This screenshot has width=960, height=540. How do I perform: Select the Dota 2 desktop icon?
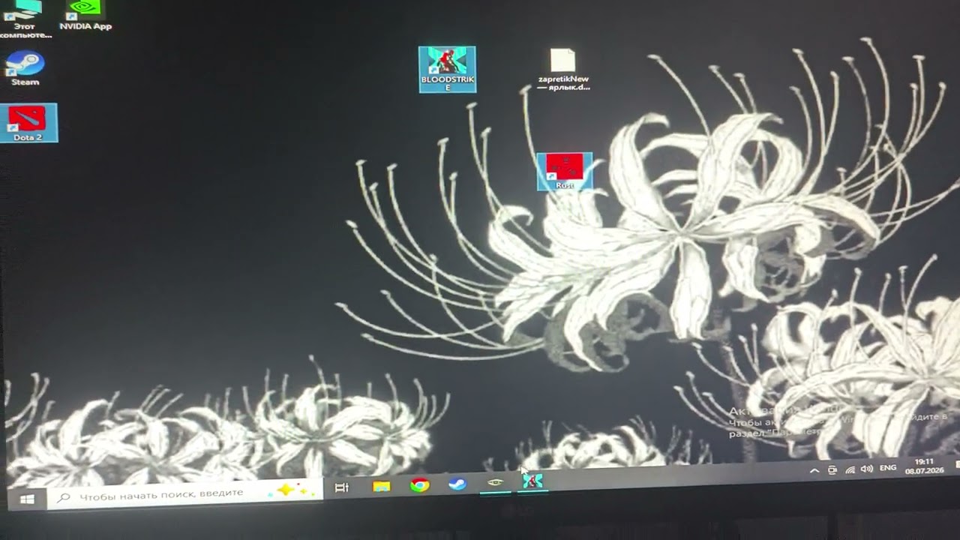28,123
